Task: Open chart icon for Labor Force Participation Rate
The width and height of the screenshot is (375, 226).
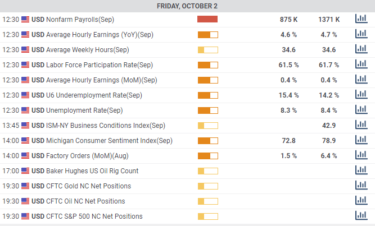Action: coord(360,64)
